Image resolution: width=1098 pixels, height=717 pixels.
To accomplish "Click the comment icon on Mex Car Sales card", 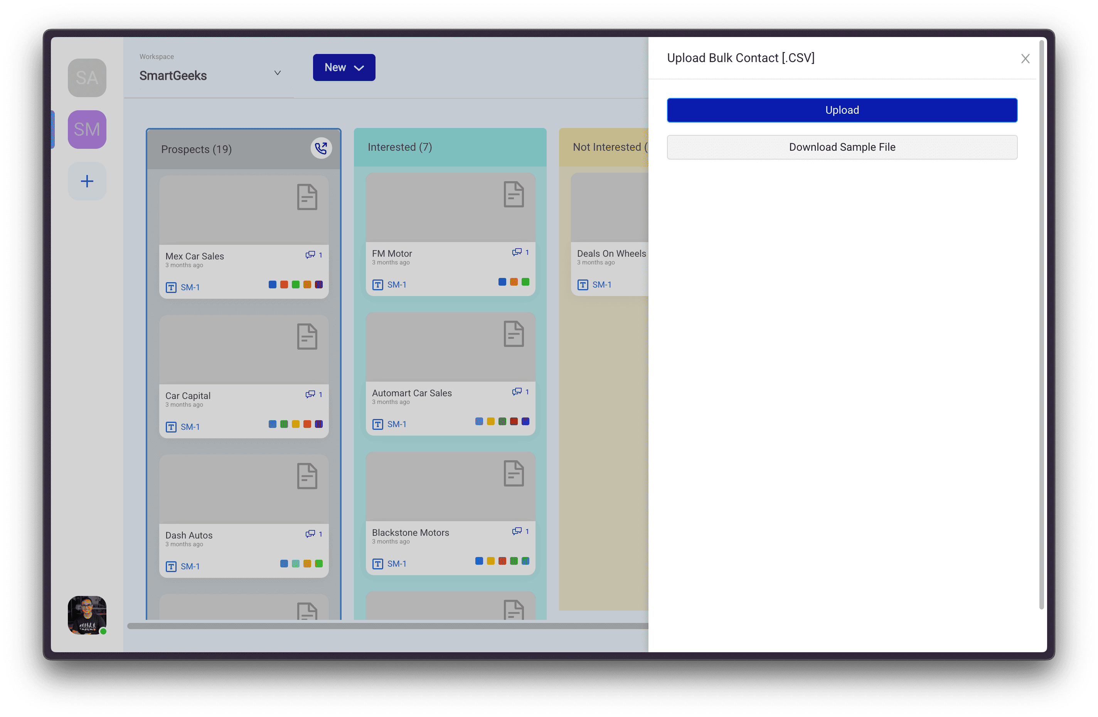I will pyautogui.click(x=310, y=254).
